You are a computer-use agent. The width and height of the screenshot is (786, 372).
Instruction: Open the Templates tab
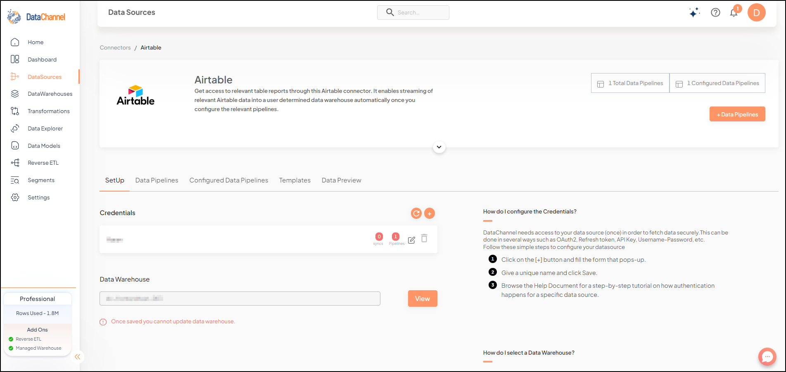295,180
